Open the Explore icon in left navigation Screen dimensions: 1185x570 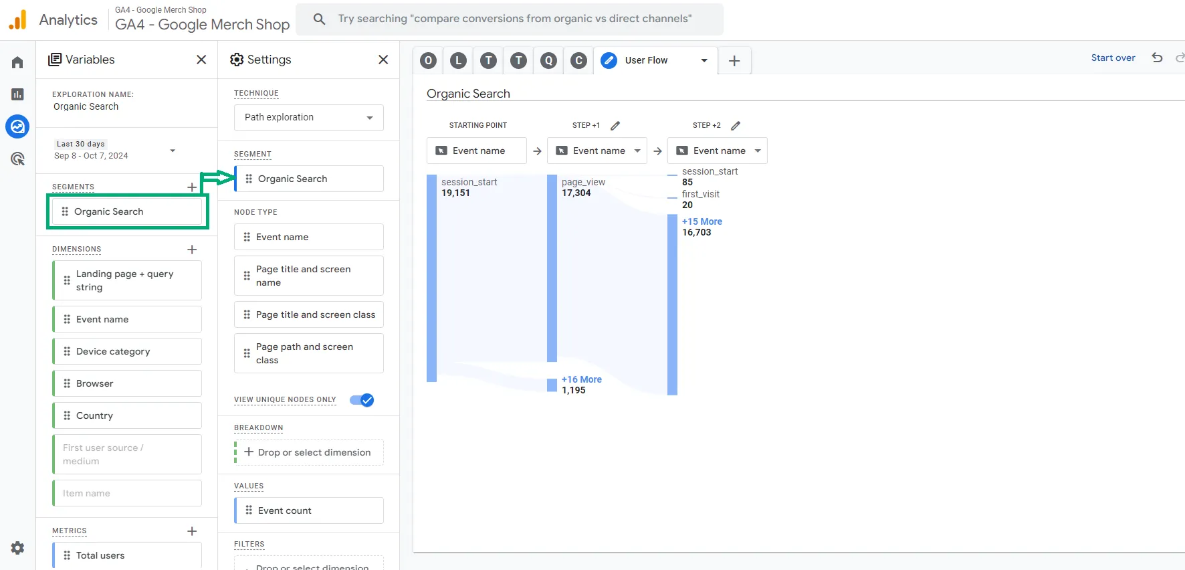(17, 126)
